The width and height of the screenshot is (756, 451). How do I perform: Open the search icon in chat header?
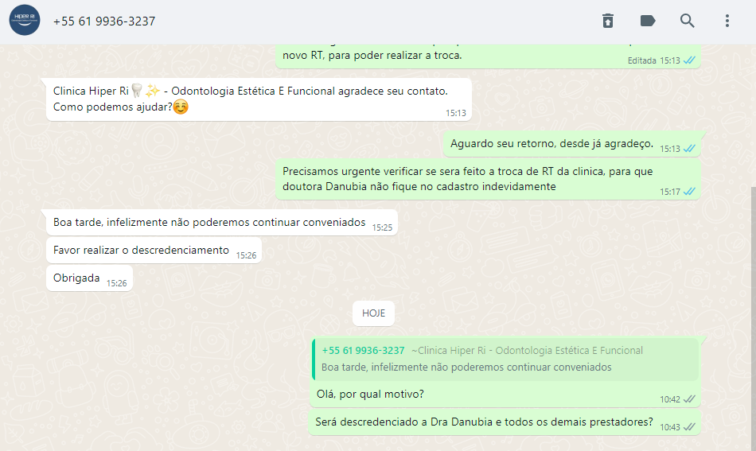coord(687,21)
